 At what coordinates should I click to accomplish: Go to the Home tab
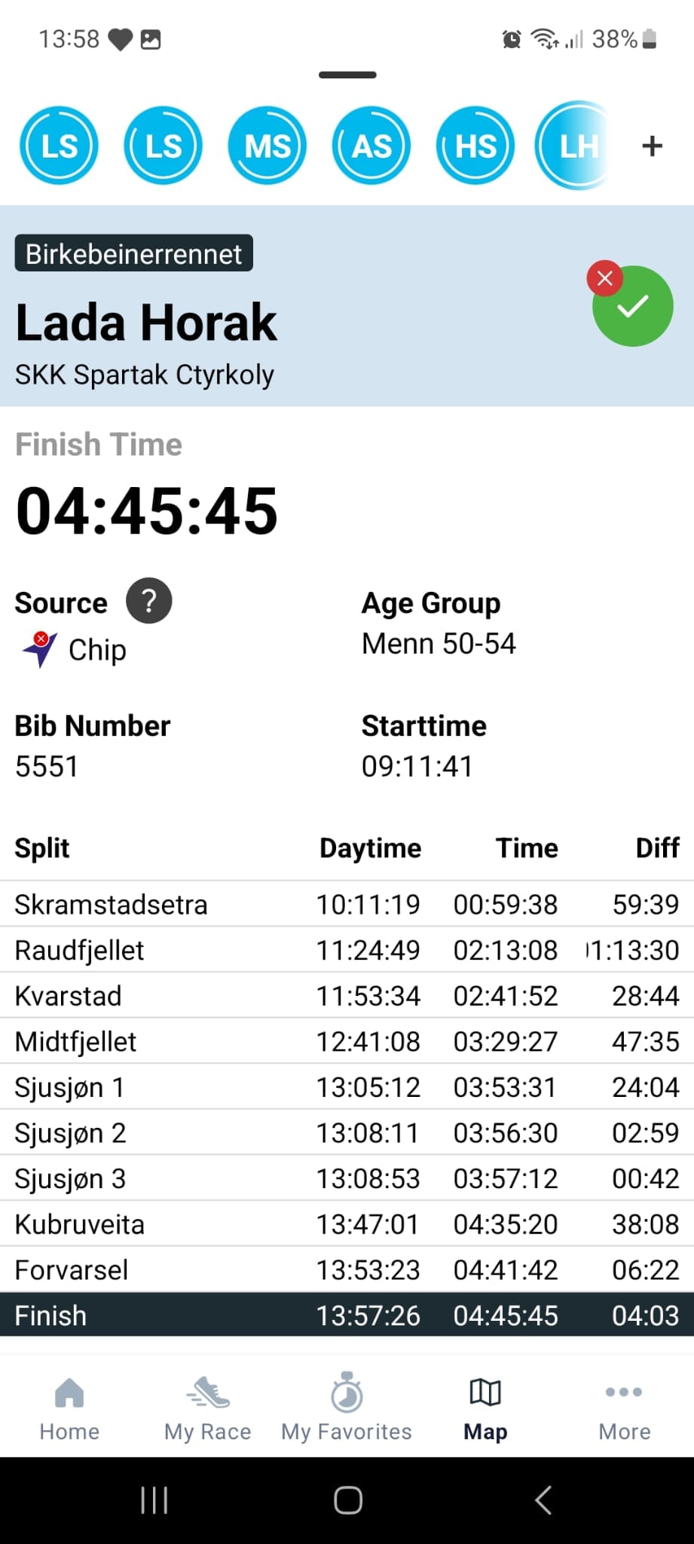(69, 1408)
